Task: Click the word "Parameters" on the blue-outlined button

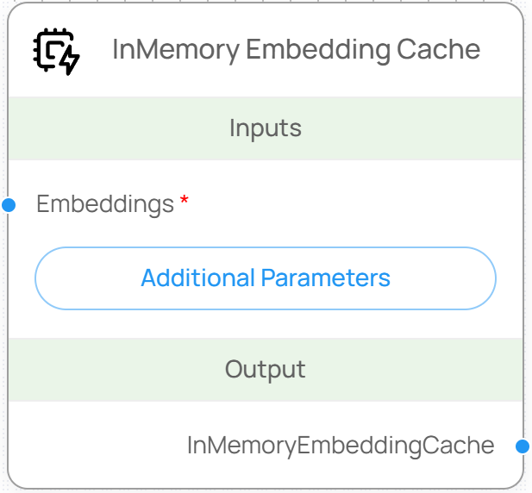Action: pyautogui.click(x=326, y=278)
